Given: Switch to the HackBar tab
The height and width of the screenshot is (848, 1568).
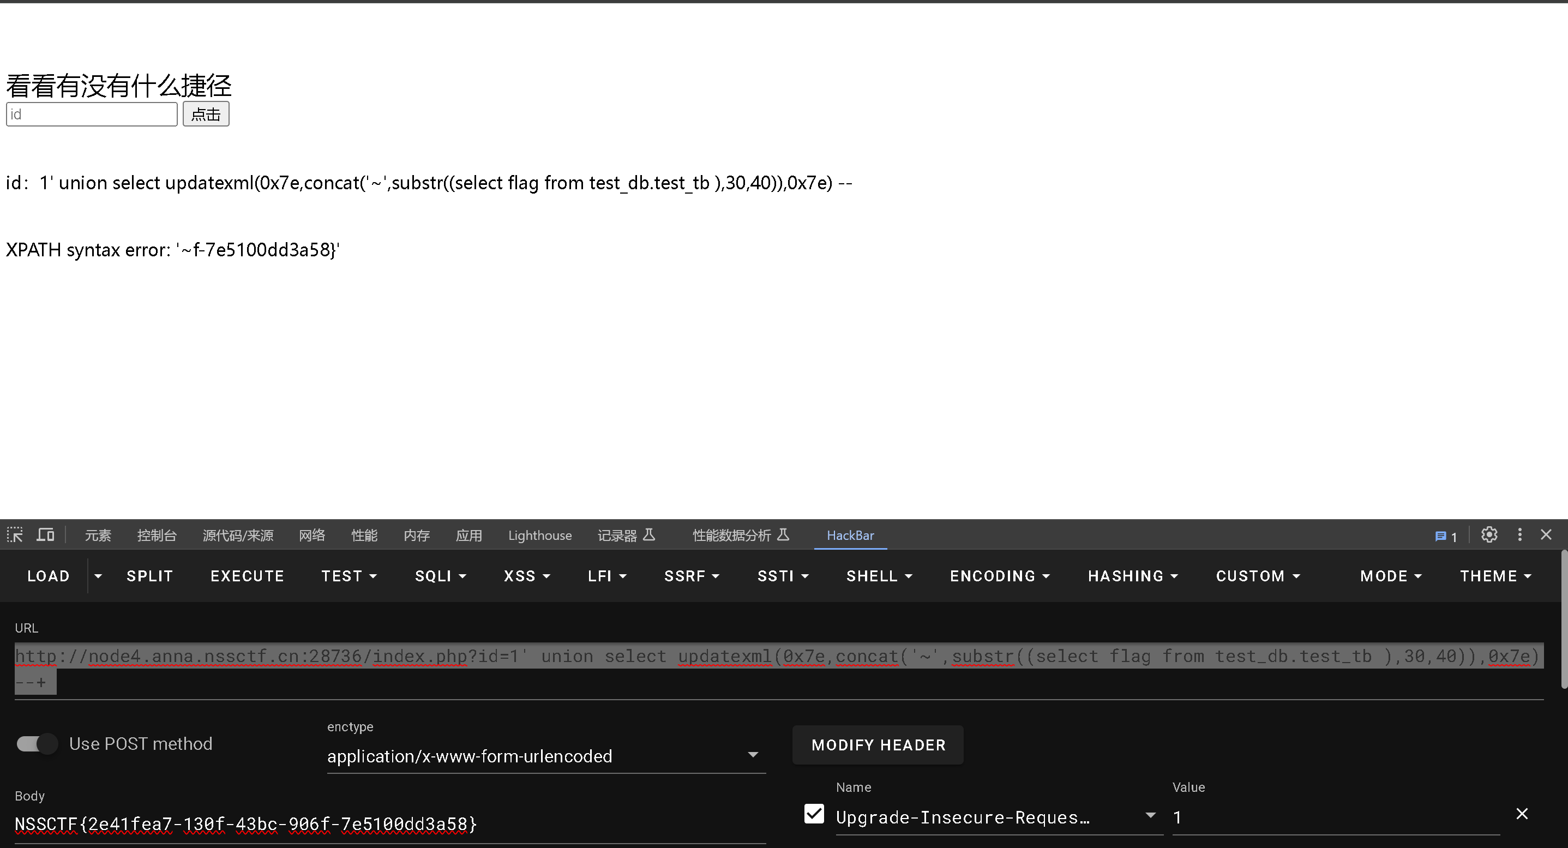Looking at the screenshot, I should tap(850, 535).
